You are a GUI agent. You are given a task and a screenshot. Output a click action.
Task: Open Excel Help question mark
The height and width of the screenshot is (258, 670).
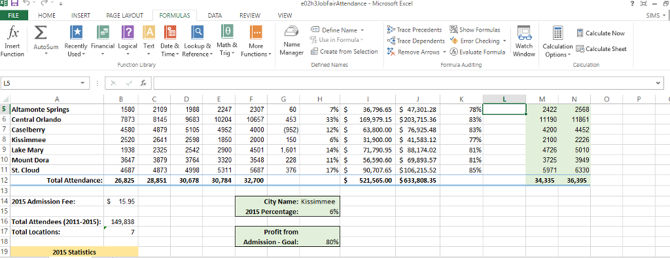(x=632, y=3)
